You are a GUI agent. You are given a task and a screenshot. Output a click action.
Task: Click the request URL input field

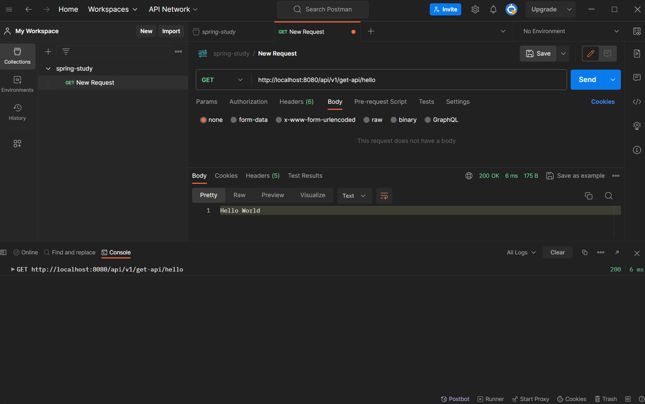(x=408, y=80)
